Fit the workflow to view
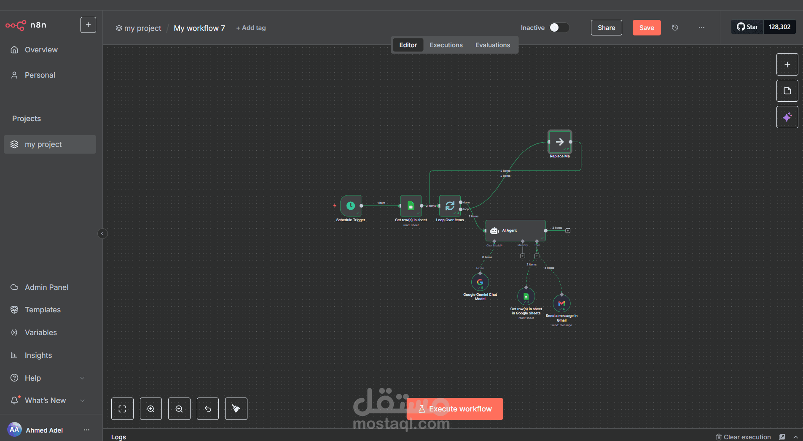The height and width of the screenshot is (441, 803). [x=122, y=409]
